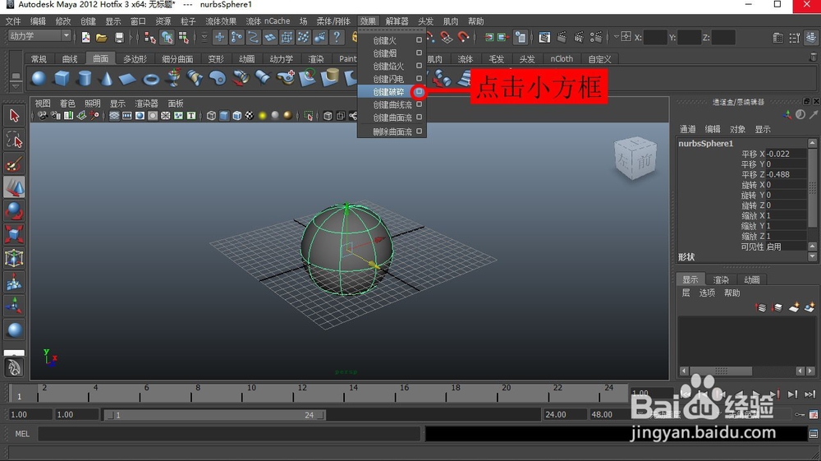Open the 效果 menu
The image size is (821, 461).
click(x=368, y=21)
